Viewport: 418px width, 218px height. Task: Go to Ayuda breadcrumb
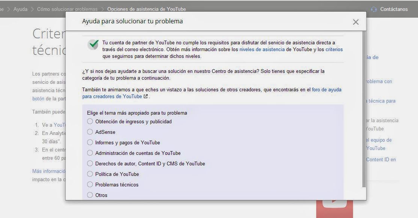click(x=20, y=9)
